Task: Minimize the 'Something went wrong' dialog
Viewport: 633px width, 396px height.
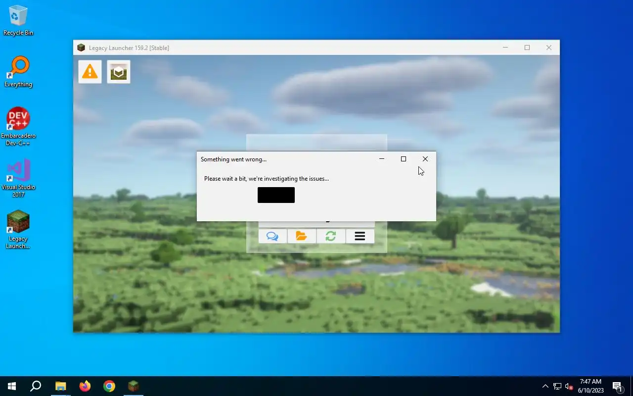Action: 382,159
